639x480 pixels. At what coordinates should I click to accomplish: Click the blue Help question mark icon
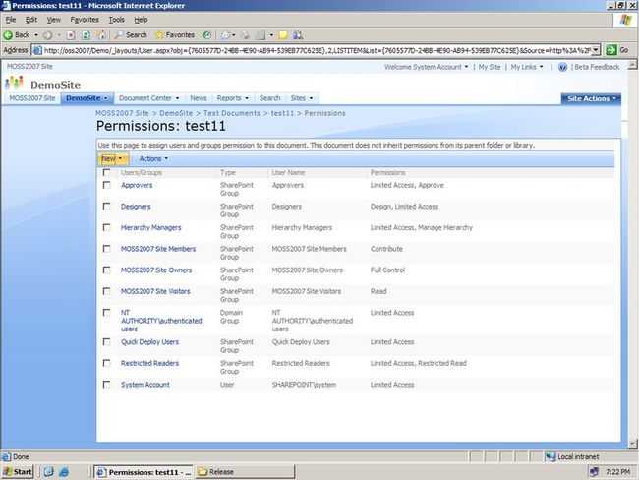coord(562,67)
